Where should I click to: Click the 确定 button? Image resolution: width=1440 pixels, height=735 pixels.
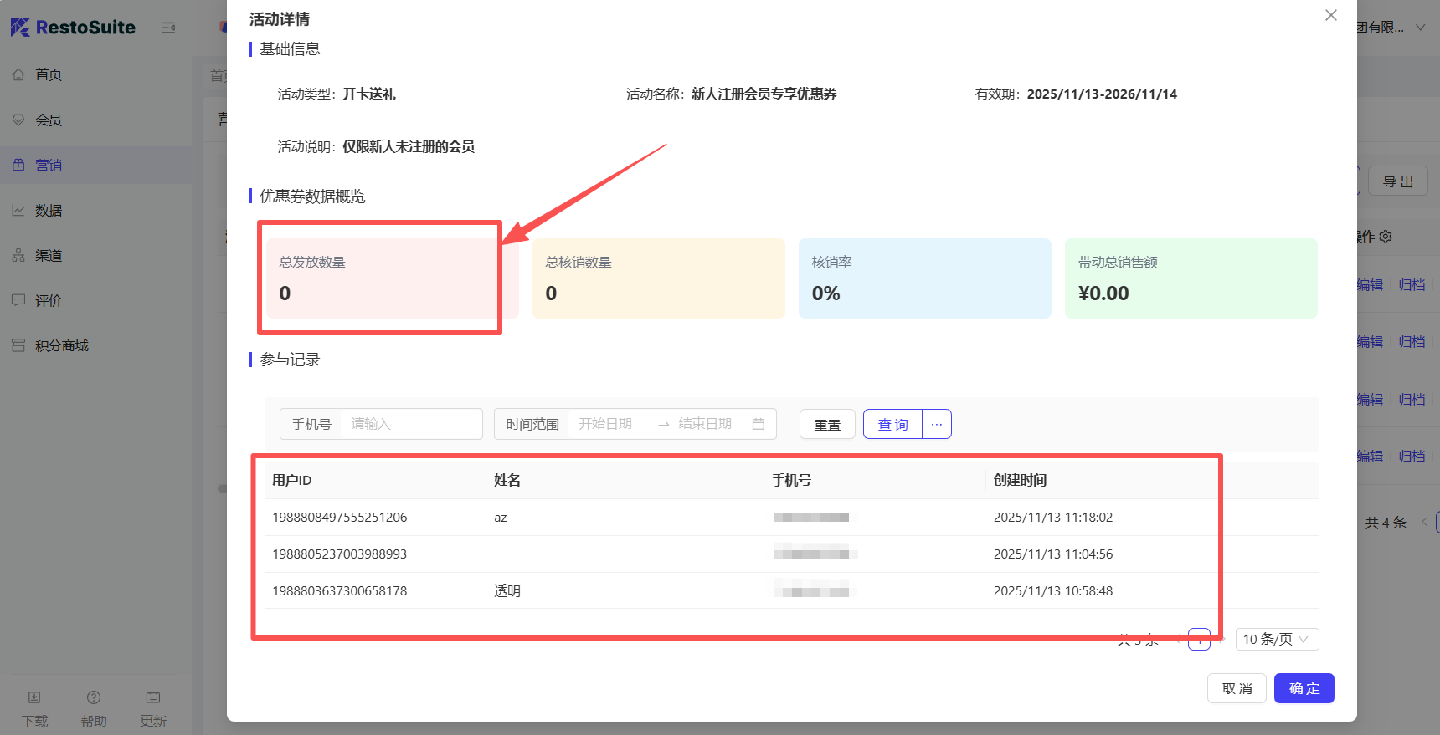(x=1304, y=688)
